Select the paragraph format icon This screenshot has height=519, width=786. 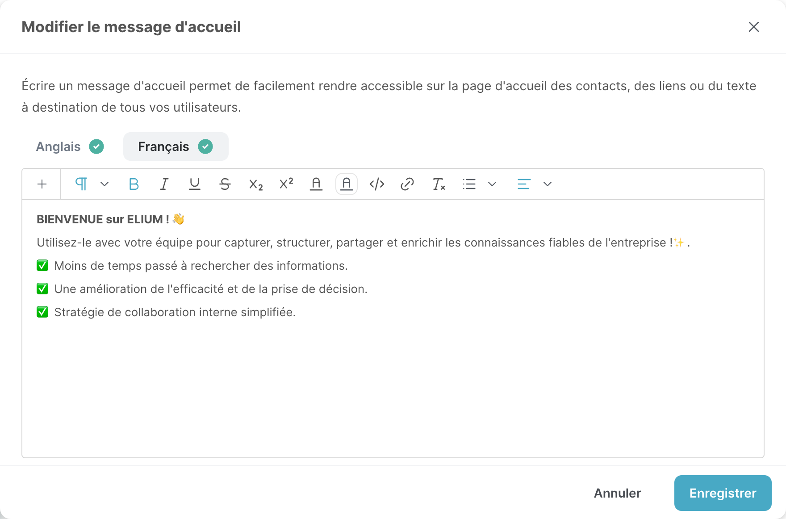81,184
